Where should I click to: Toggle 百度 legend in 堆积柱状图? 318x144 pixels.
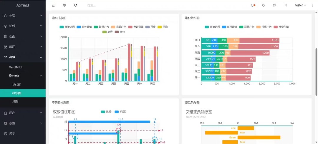[x=150, y=27]
